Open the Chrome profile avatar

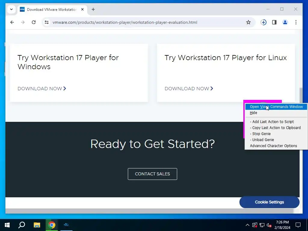(285, 22)
